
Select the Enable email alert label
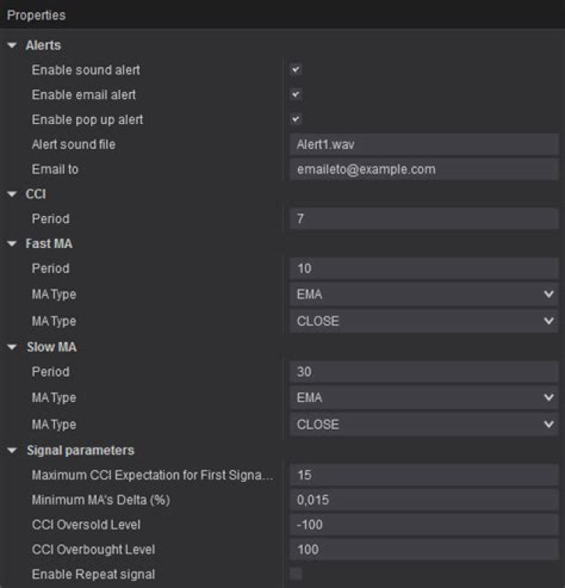[x=84, y=95]
